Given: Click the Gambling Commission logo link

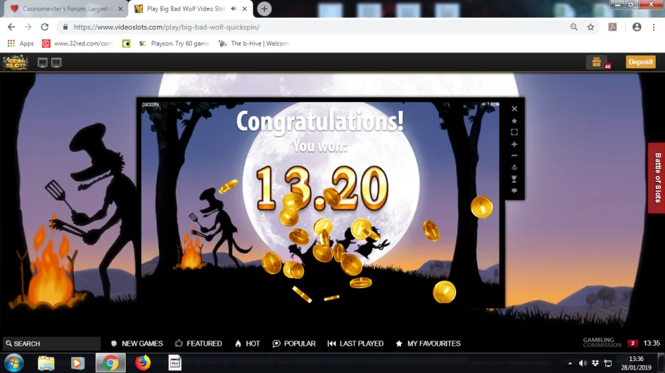Looking at the screenshot, I should [602, 342].
